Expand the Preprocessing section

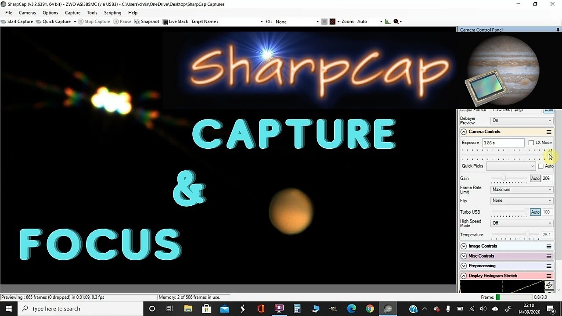tap(464, 266)
